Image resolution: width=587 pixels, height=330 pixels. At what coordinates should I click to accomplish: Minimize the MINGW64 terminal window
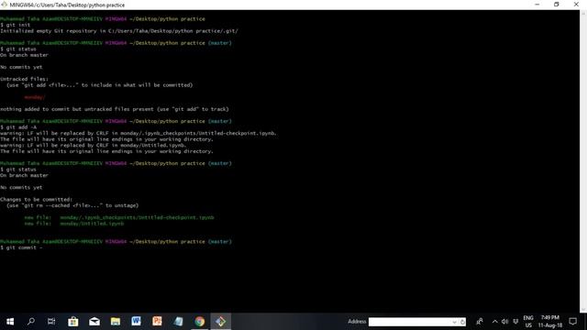pyautogui.click(x=537, y=5)
